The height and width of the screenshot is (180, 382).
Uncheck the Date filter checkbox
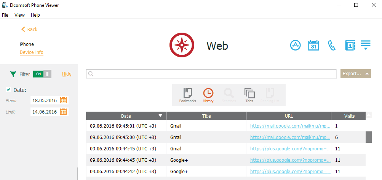click(x=8, y=90)
